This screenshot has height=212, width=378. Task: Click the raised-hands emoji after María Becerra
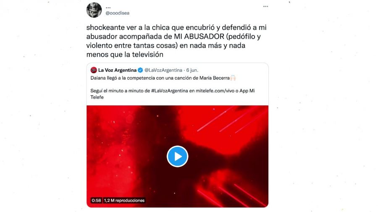[233, 78]
